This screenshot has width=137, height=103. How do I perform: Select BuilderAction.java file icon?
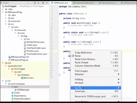(x=25, y=42)
